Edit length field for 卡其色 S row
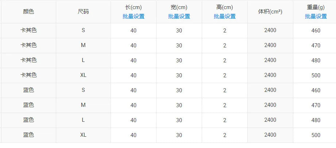The width and height of the screenshot is (336, 148). tap(133, 31)
